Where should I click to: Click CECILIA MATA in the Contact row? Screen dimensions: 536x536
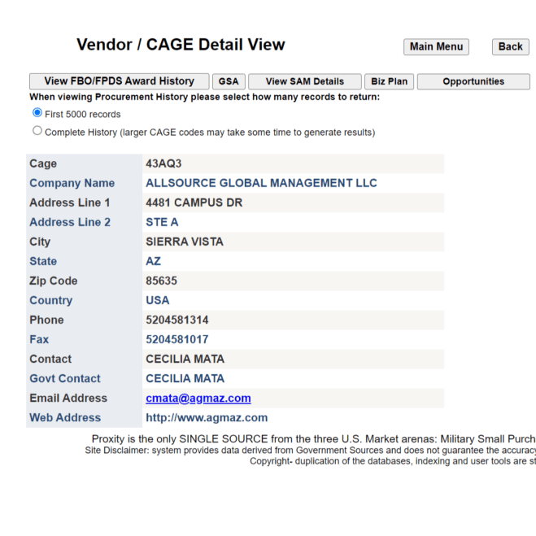click(185, 359)
